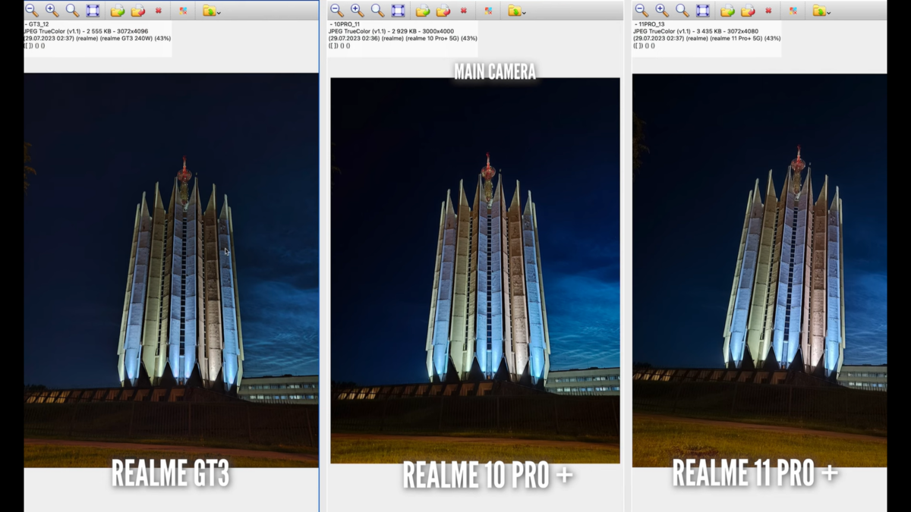Image resolution: width=911 pixels, height=512 pixels.
Task: Delete the 10PRO_11 file (red X)
Action: pos(464,11)
